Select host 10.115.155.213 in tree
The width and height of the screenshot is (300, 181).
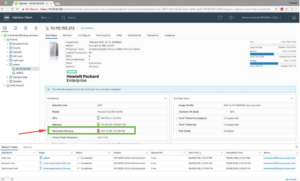pyautogui.click(x=23, y=69)
